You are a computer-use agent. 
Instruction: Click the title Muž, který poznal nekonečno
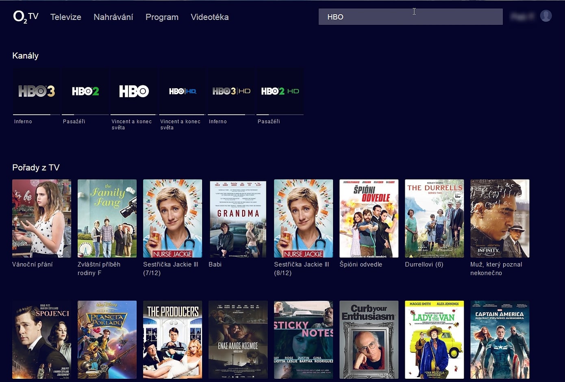(496, 269)
